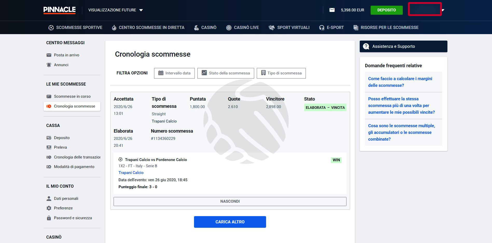The width and height of the screenshot is (492, 243).
Task: Collapse bet details with Nascondi
Action: pos(230,202)
